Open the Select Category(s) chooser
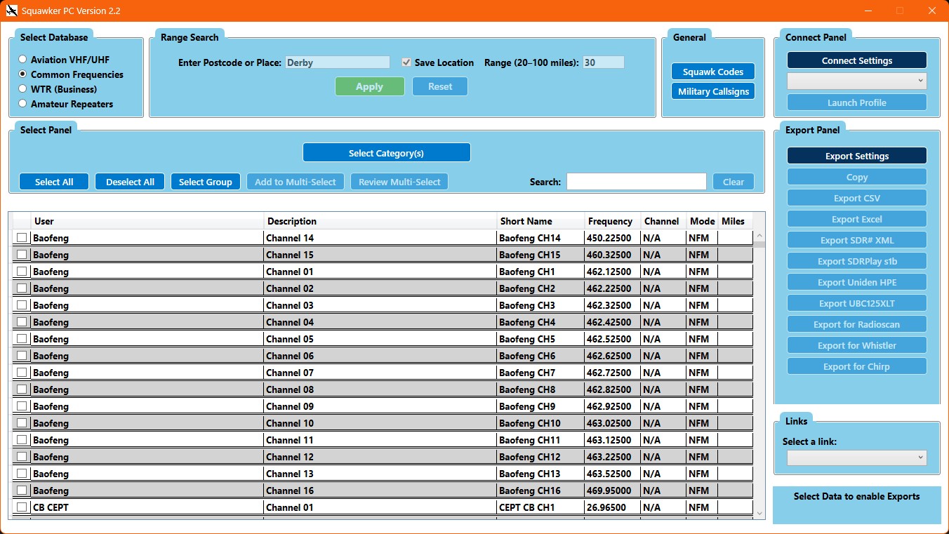 click(387, 153)
